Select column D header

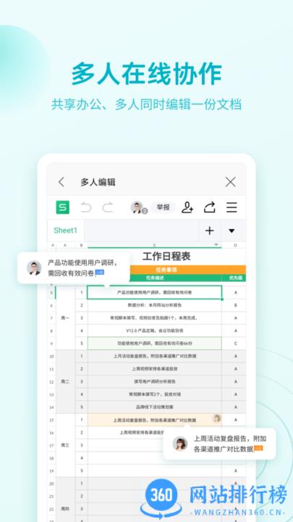tap(235, 245)
